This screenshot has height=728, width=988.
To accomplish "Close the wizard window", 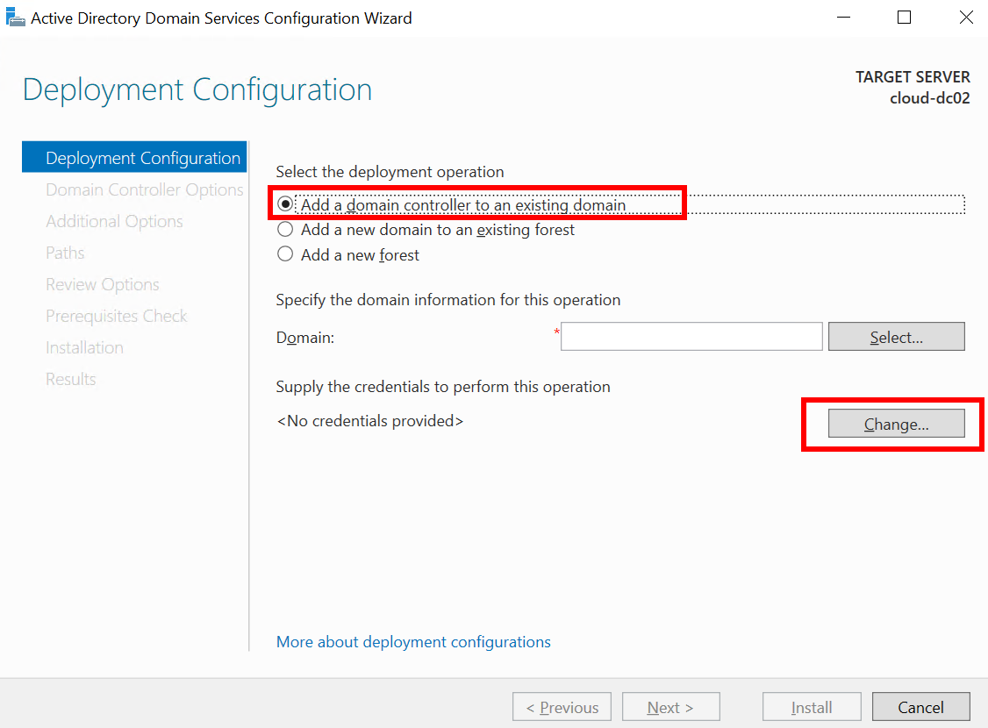I will pos(966,18).
